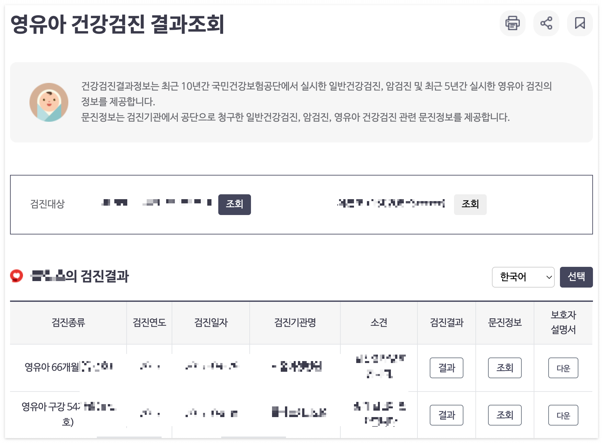The height and width of the screenshot is (443, 603).
Task: Click the dropdown chevron arrow next to 한국어
Action: (x=549, y=277)
